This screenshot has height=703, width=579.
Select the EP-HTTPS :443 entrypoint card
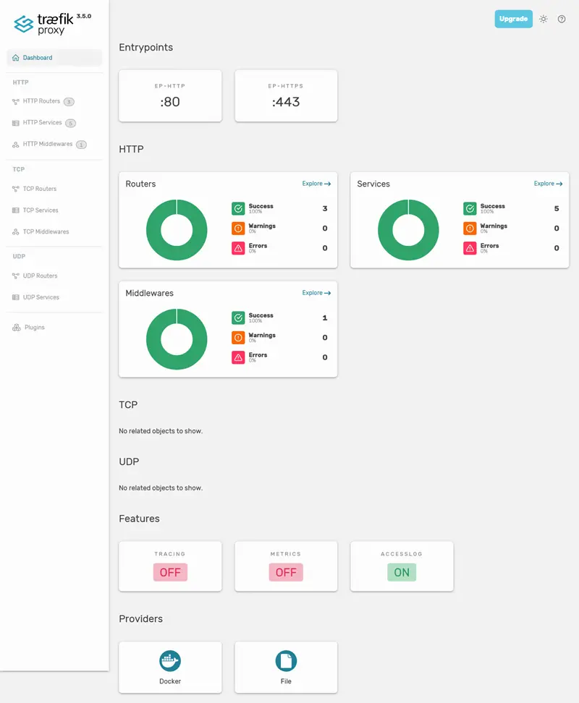[x=286, y=96]
